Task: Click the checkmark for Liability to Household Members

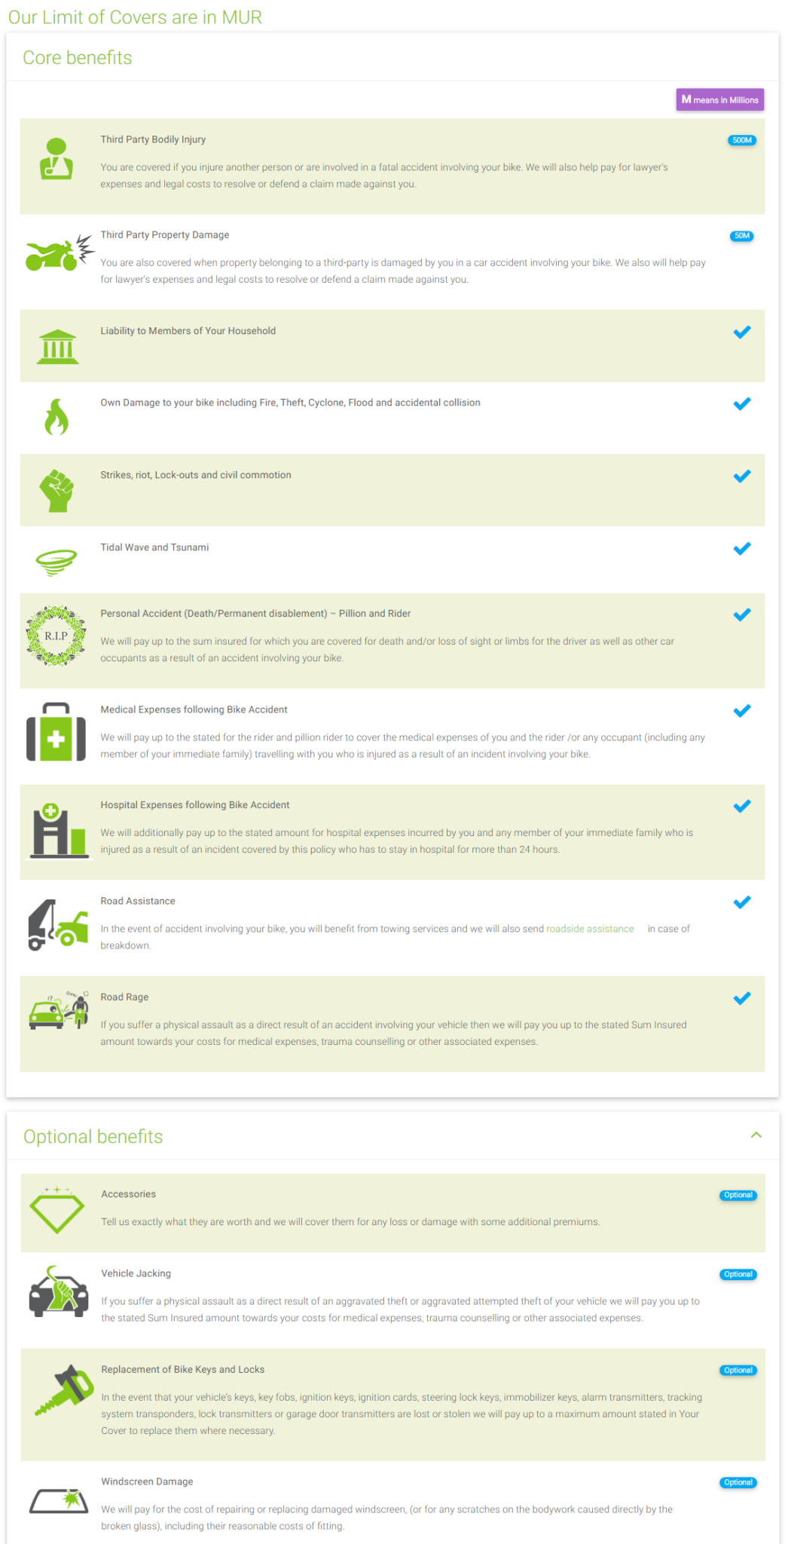Action: click(x=742, y=332)
